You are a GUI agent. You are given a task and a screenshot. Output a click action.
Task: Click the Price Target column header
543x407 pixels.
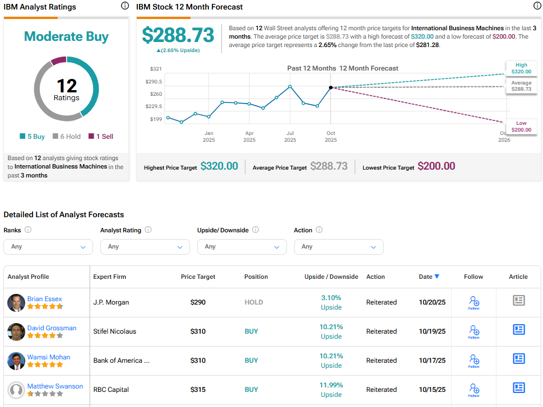point(198,277)
